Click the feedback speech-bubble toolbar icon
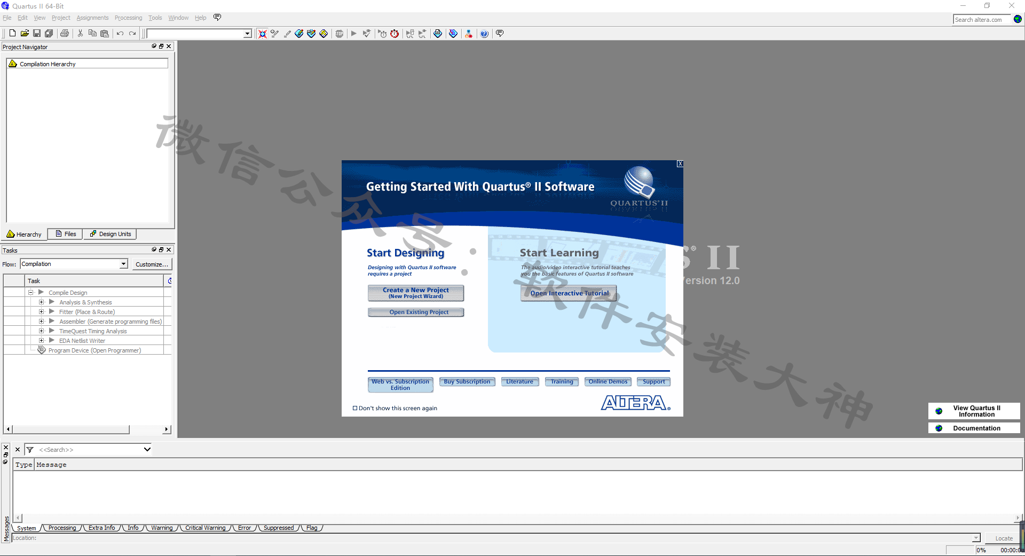This screenshot has height=556, width=1025. (x=500, y=34)
